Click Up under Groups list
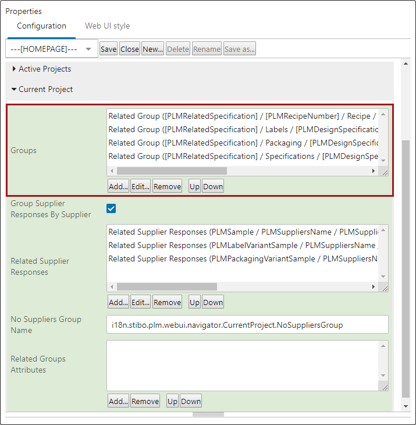Image resolution: width=416 pixels, height=425 pixels. (194, 186)
